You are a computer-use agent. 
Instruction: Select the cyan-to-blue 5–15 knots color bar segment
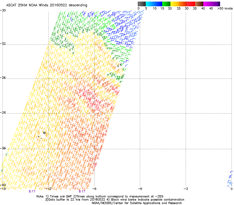154,4
